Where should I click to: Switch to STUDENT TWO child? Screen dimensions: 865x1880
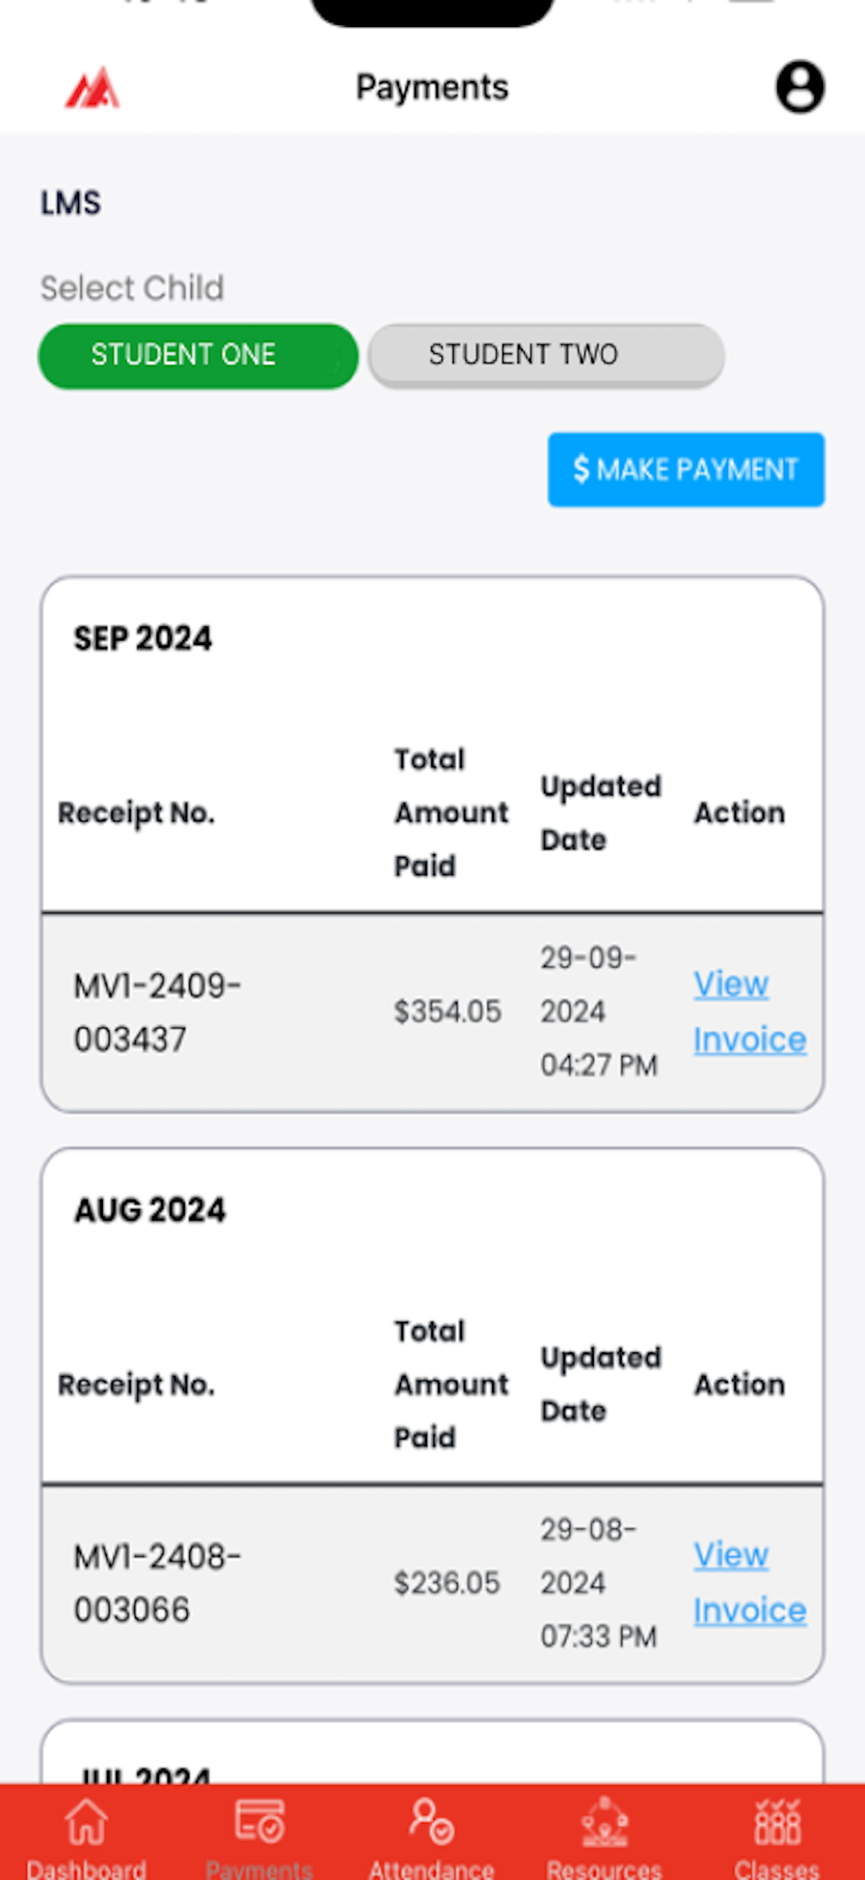pos(547,355)
